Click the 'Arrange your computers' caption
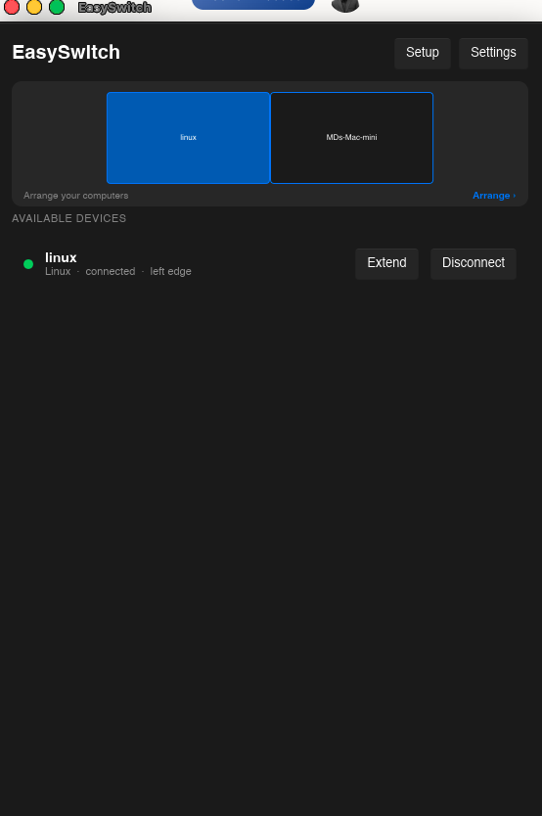The height and width of the screenshot is (816, 542). point(76,196)
